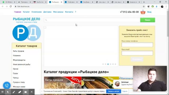This screenshot has width=169, height=95.
Task: Open the red shopping basket
Action: pyautogui.click(x=143, y=12)
